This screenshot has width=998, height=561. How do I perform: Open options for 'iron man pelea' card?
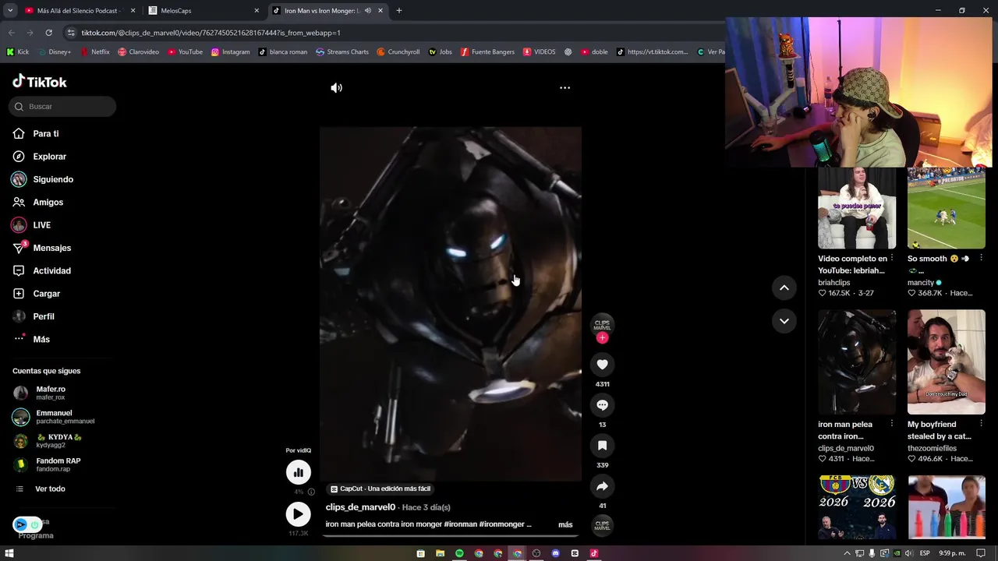tap(891, 424)
